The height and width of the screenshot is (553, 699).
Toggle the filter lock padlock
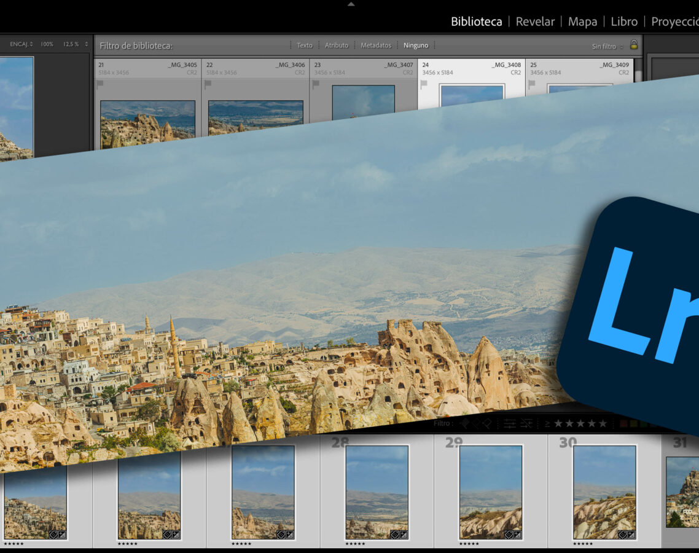633,44
